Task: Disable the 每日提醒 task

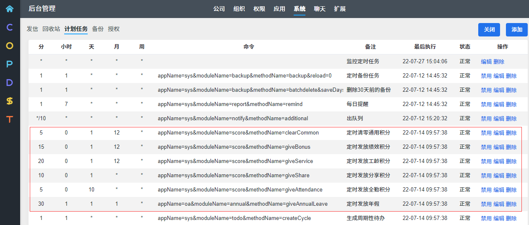Action: click(x=486, y=104)
